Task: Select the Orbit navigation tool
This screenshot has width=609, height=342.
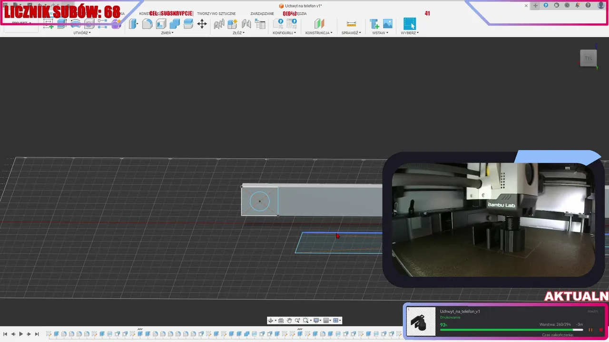Action: 271,321
